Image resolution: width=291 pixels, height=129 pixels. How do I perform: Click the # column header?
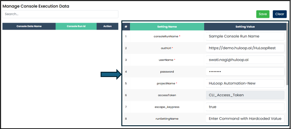(126, 27)
